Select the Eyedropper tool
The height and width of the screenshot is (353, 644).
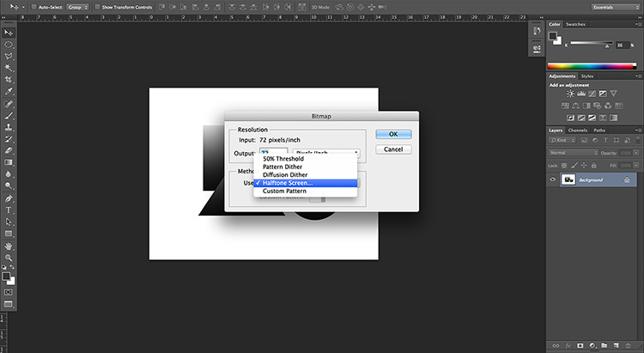coord(9,92)
